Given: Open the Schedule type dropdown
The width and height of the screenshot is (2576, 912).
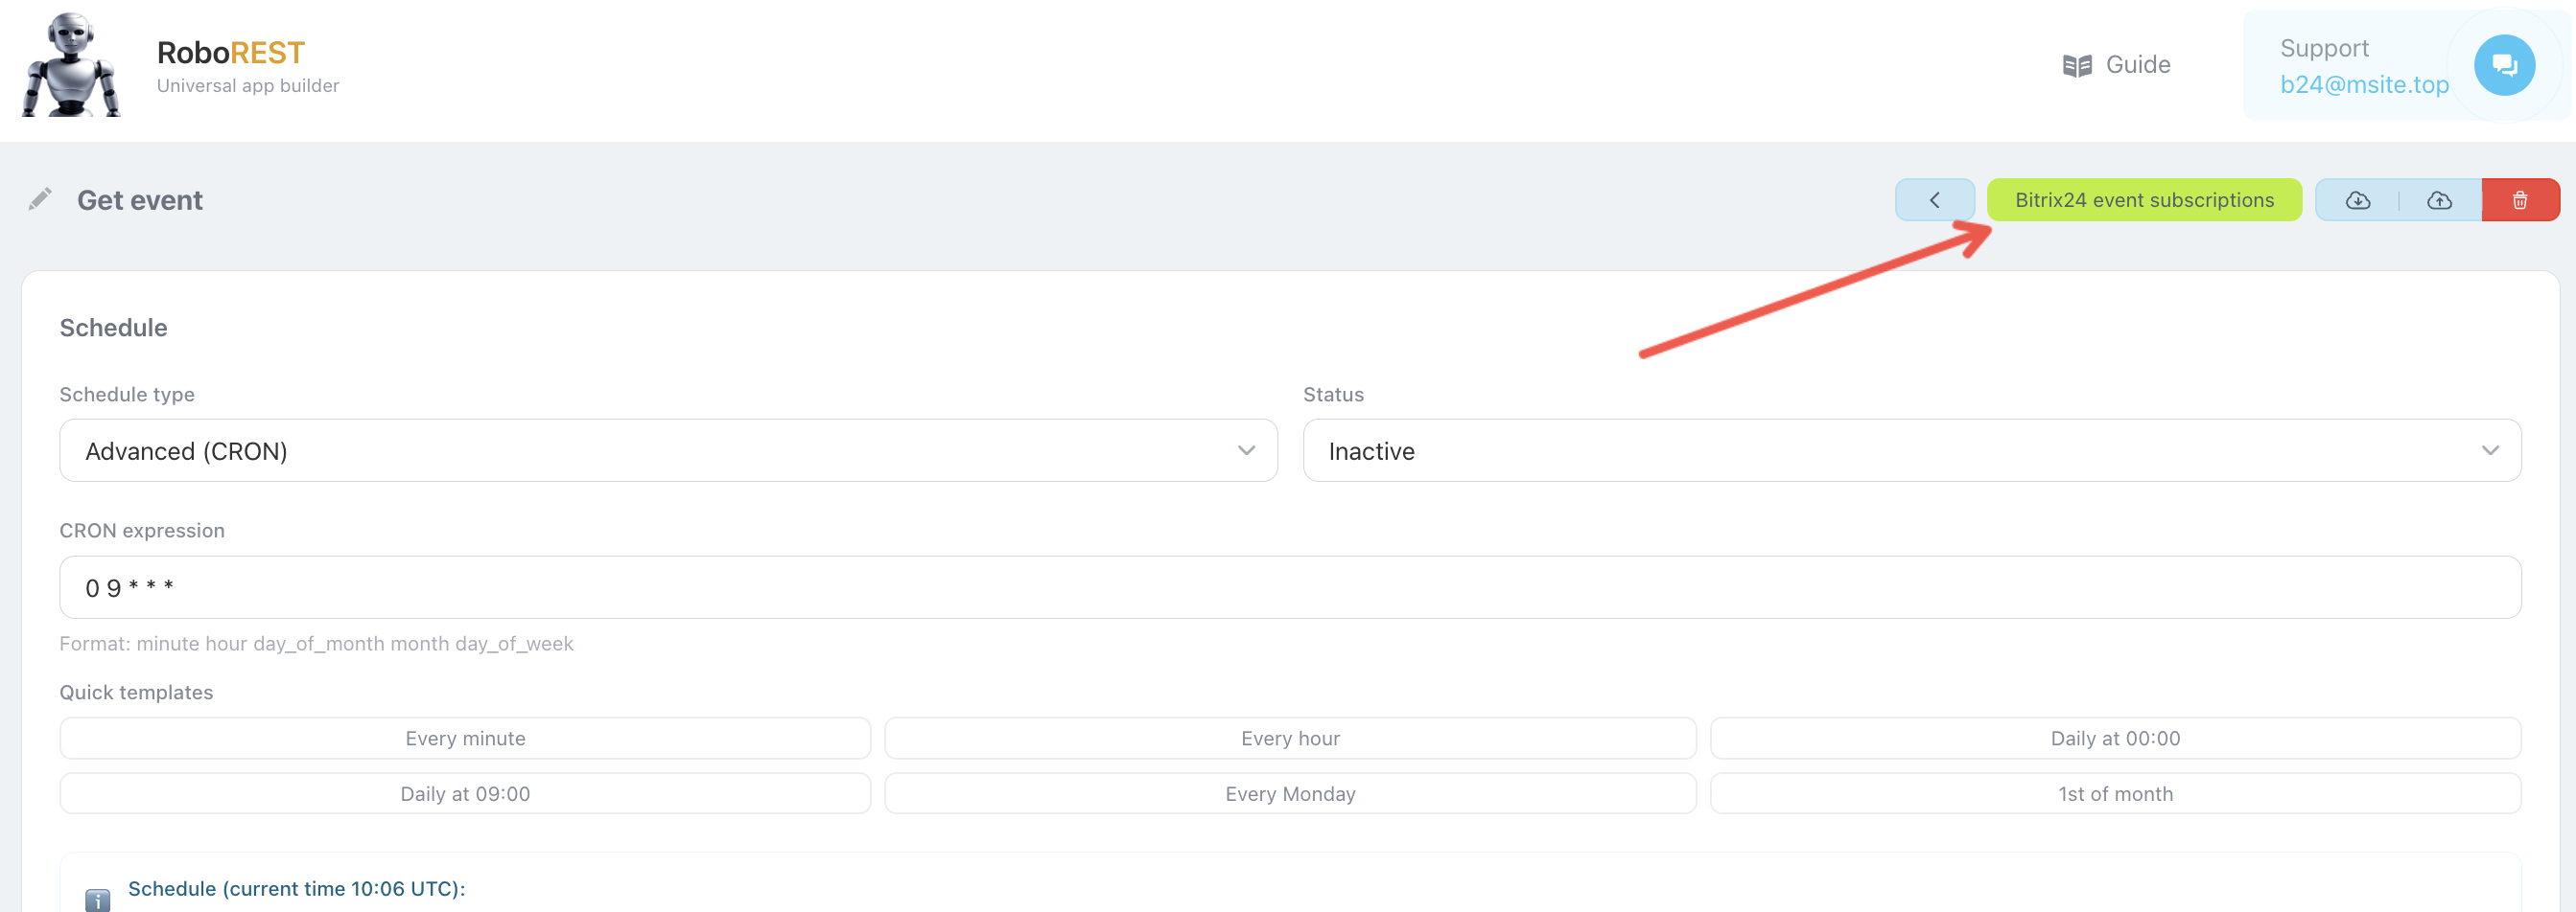Looking at the screenshot, I should [x=668, y=450].
